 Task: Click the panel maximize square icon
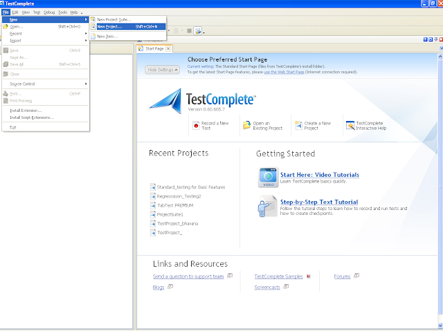coord(431,39)
